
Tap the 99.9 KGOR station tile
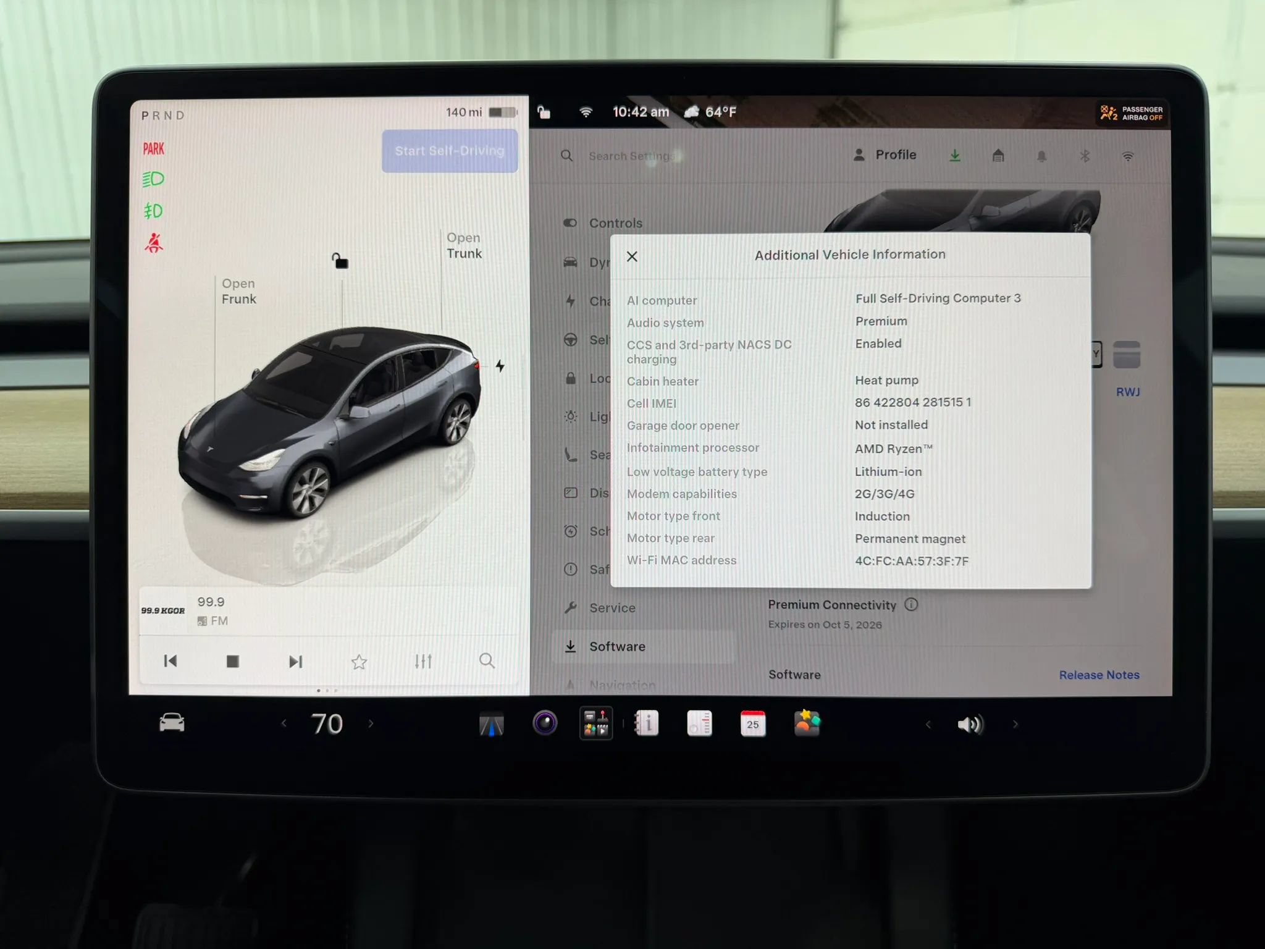[x=163, y=610]
